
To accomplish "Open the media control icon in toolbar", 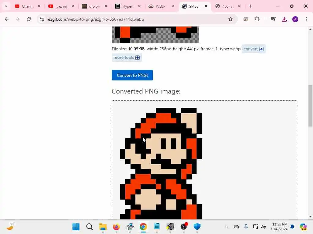I will pyautogui.click(x=273, y=19).
